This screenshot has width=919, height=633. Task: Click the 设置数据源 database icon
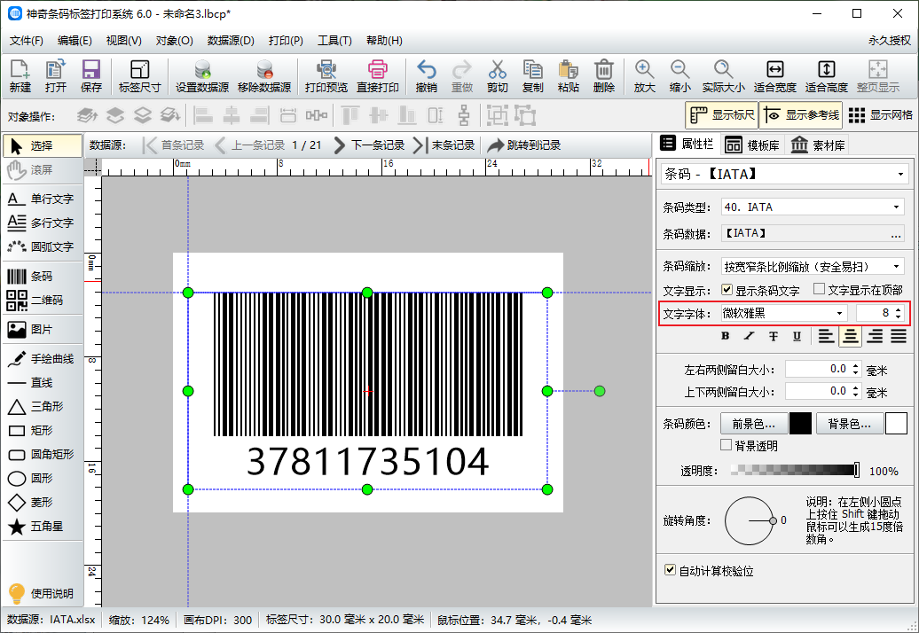[x=202, y=70]
